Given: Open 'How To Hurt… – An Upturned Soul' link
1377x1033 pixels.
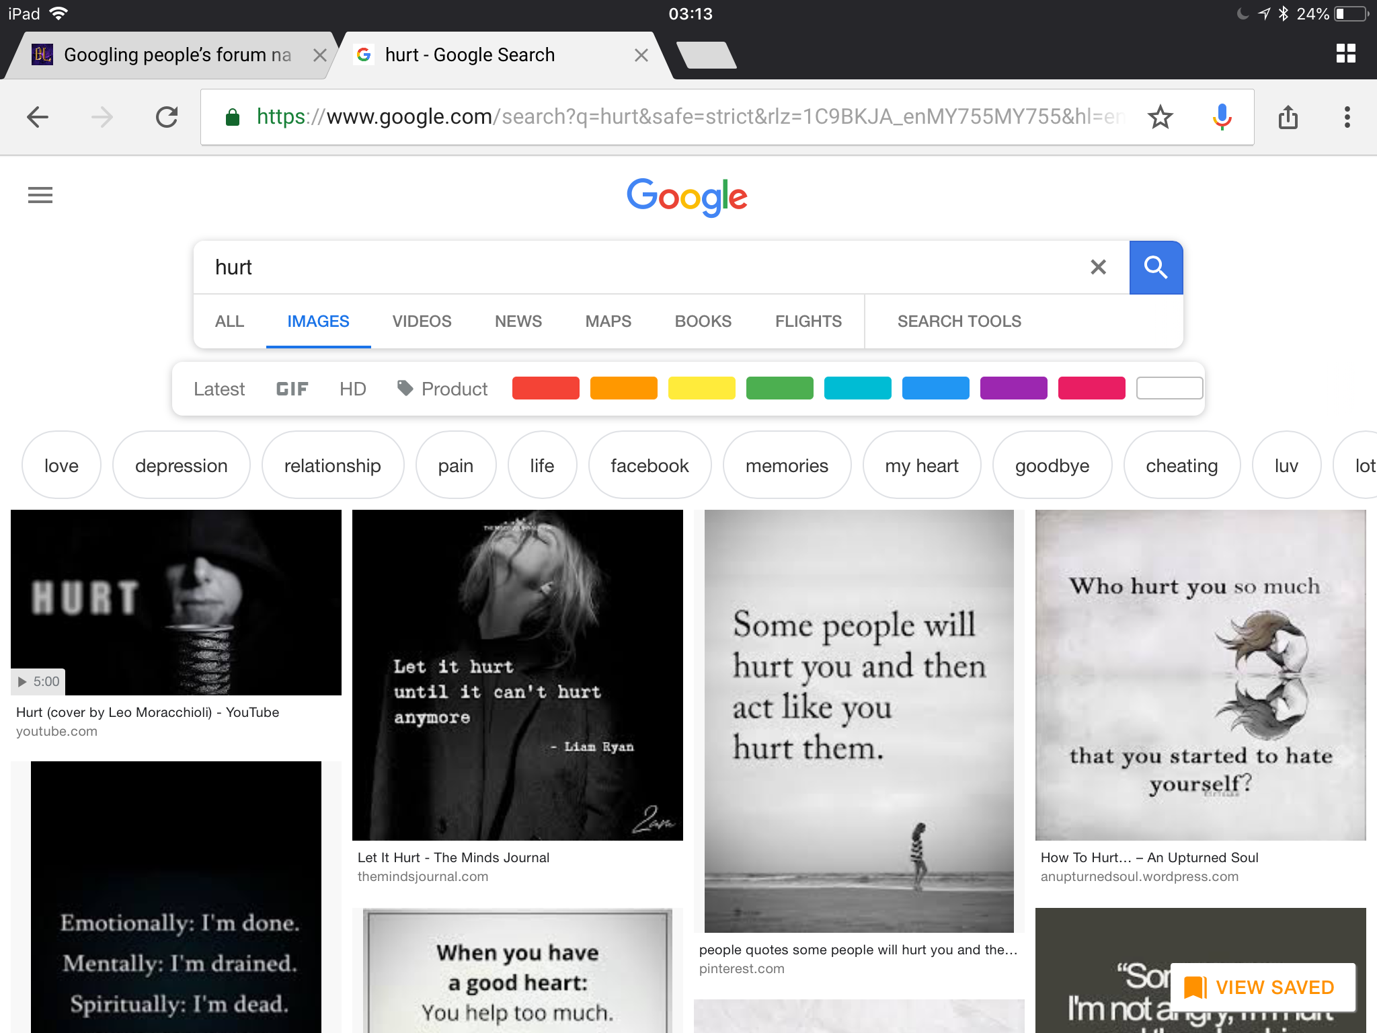Looking at the screenshot, I should coord(1150,857).
